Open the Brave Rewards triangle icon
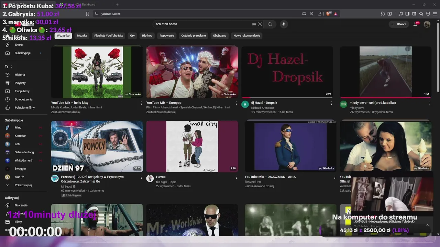Screen dimensions: 440x247 tap(335, 14)
